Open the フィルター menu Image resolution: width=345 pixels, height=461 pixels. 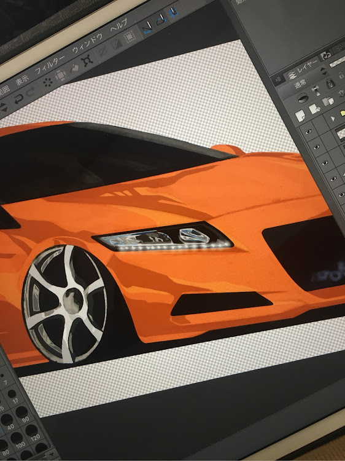tap(50, 65)
